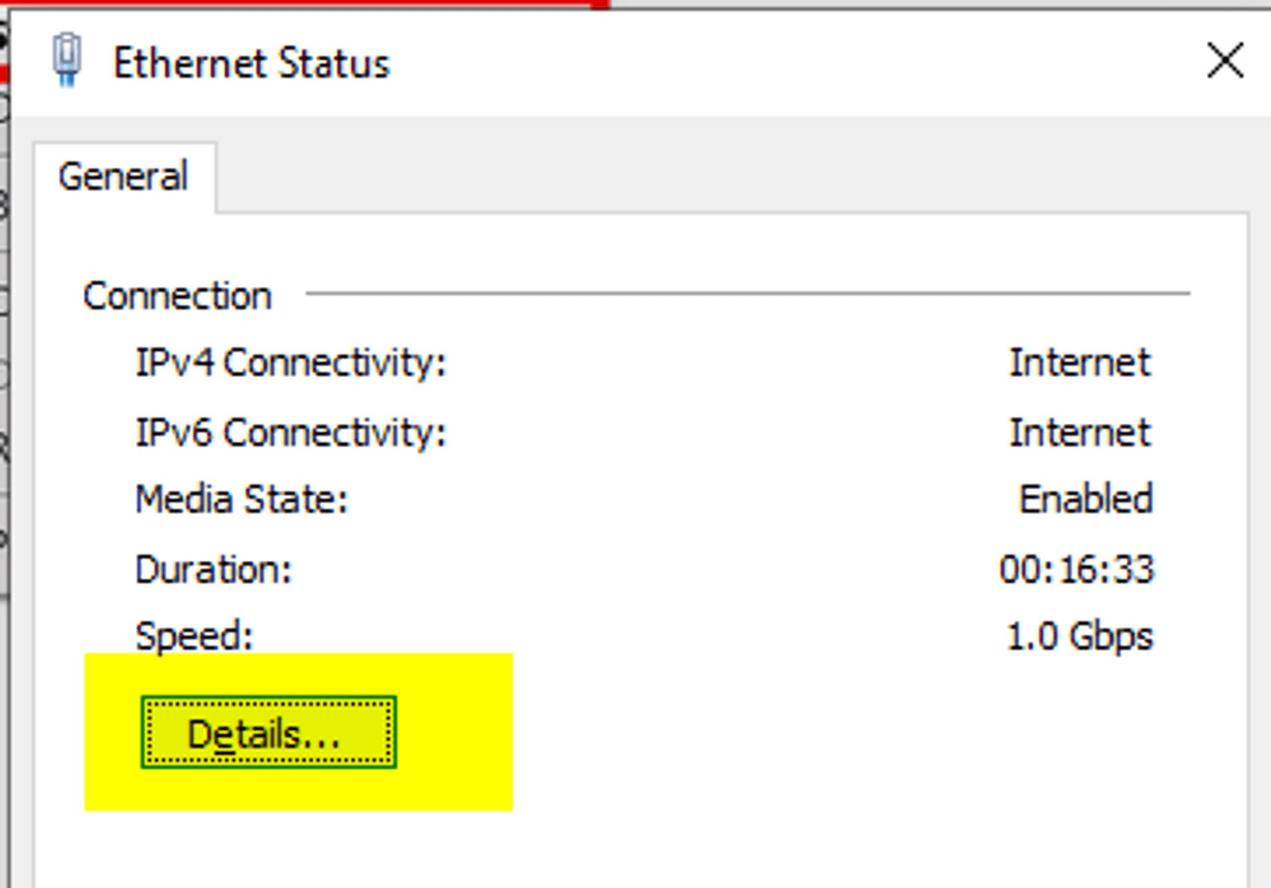The height and width of the screenshot is (888, 1271).
Task: Click the red bar above the dialog
Action: pyautogui.click(x=298, y=3)
